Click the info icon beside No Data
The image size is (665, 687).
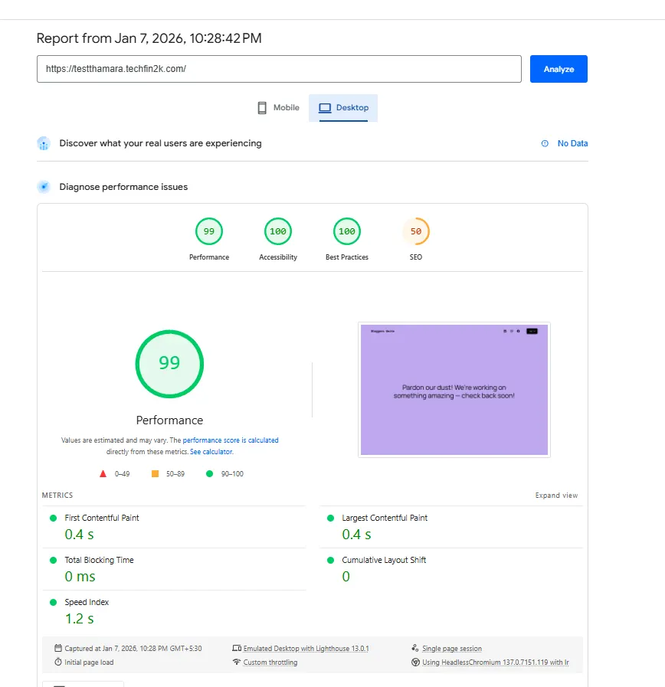click(x=545, y=143)
